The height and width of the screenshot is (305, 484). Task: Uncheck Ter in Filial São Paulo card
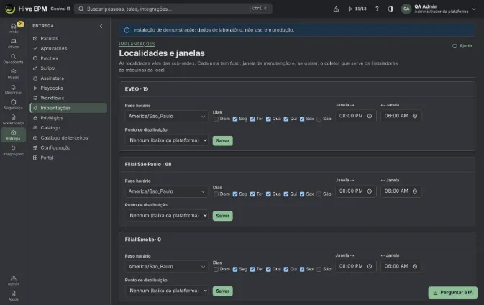pos(252,194)
